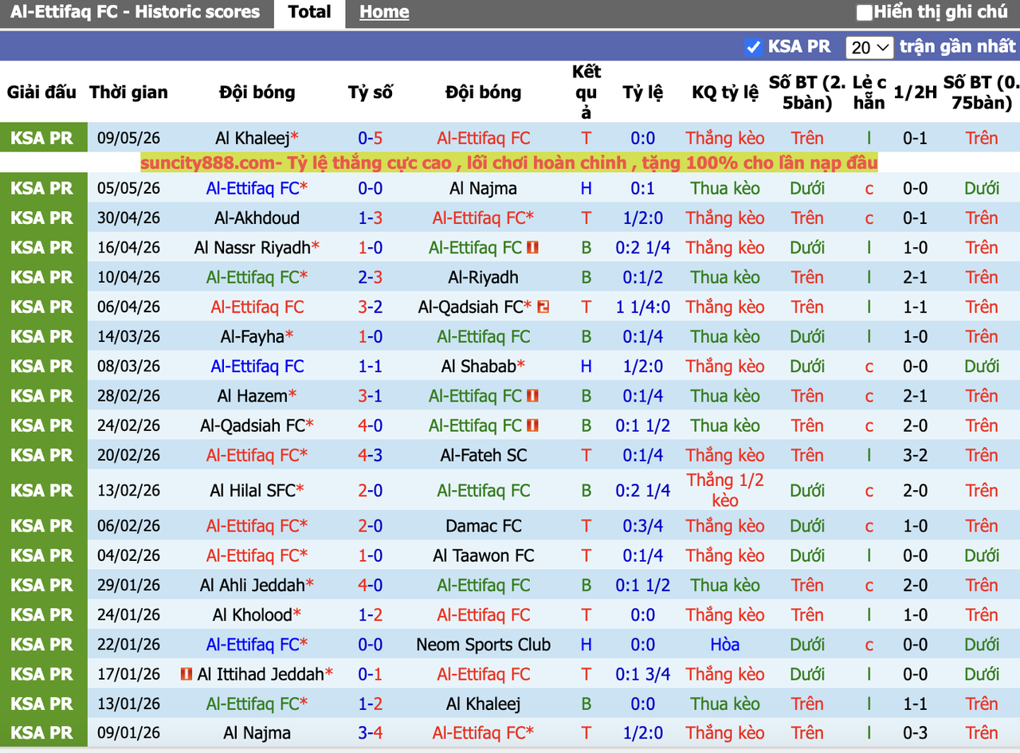Click 'Hòa' result in Neom Sports Club row
The width and height of the screenshot is (1020, 753).
click(x=725, y=645)
